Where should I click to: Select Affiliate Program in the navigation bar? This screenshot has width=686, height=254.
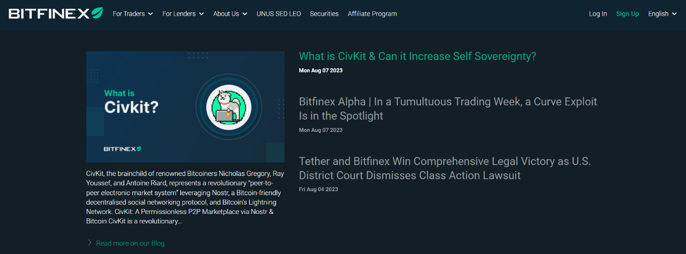372,14
